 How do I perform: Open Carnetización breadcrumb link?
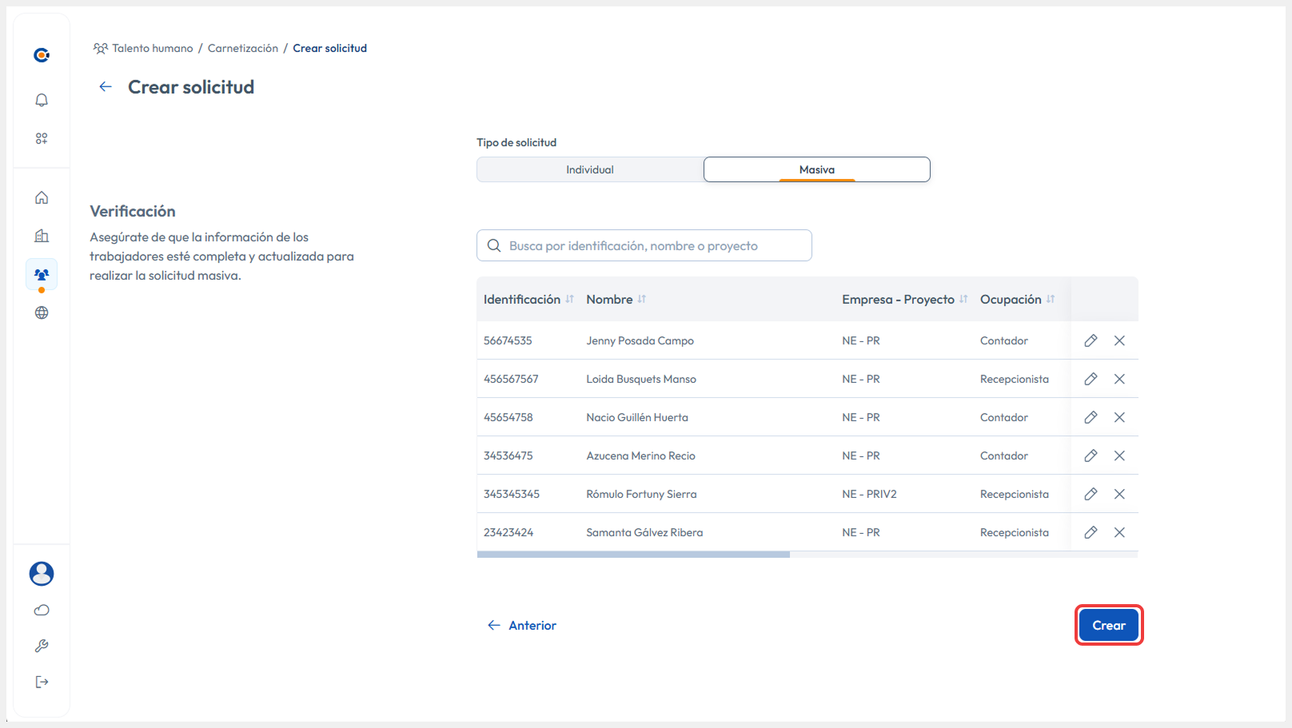[243, 48]
